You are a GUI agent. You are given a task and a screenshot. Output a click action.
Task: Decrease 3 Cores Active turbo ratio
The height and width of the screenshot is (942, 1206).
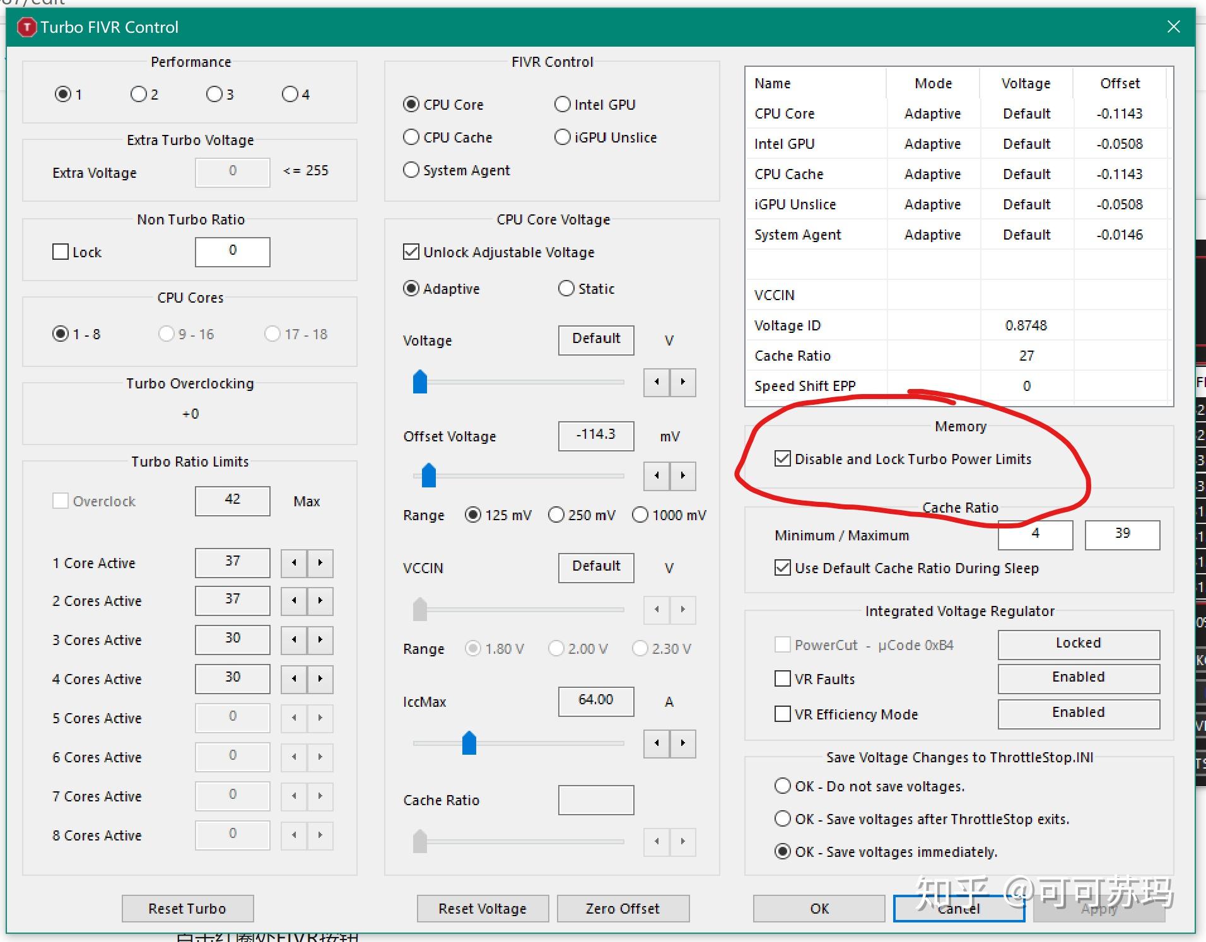pos(294,640)
